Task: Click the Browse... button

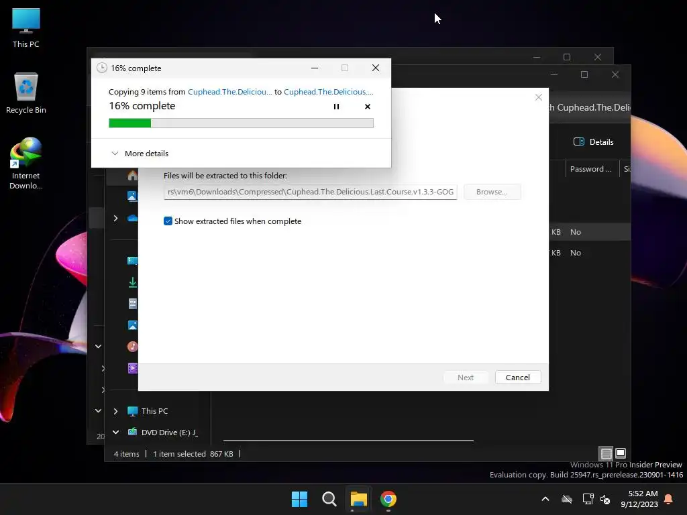Action: [x=492, y=192]
